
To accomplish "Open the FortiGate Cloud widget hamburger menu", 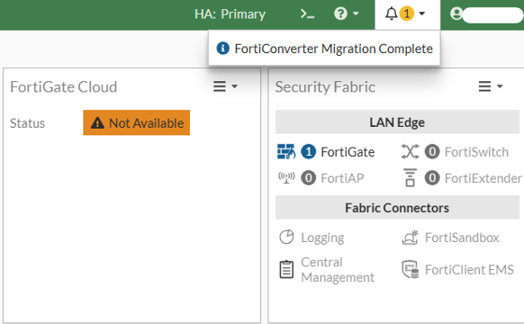I will coord(220,86).
